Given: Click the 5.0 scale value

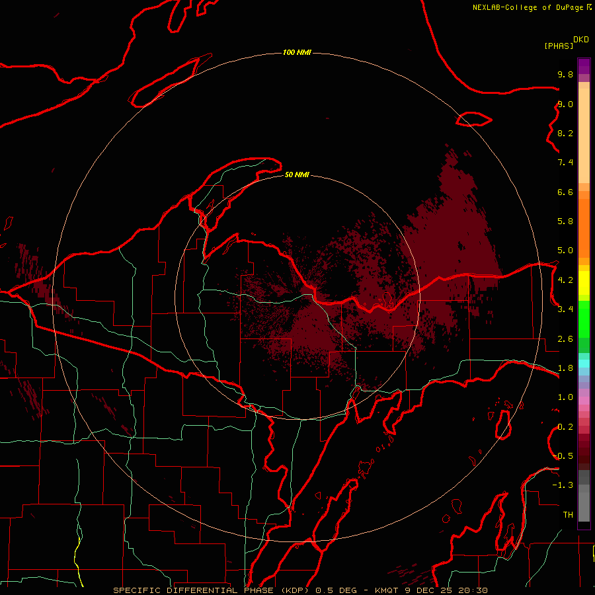Looking at the screenshot, I should pos(565,251).
